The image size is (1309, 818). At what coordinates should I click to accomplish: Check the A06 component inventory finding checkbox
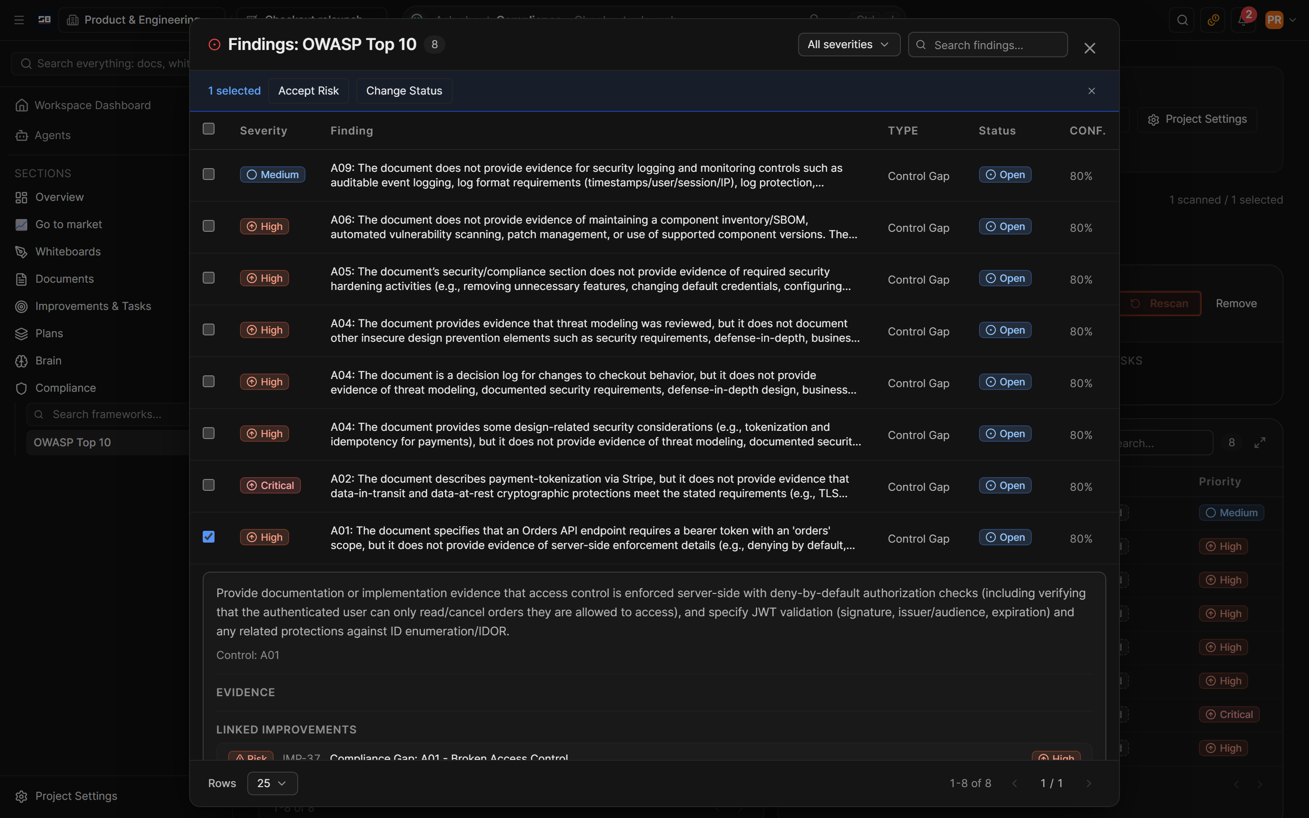209,226
